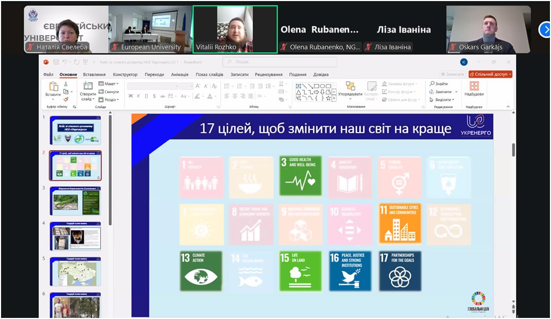Screen dimensions: 551x319
Task: Switch to the Анімація tab
Action: [x=179, y=75]
